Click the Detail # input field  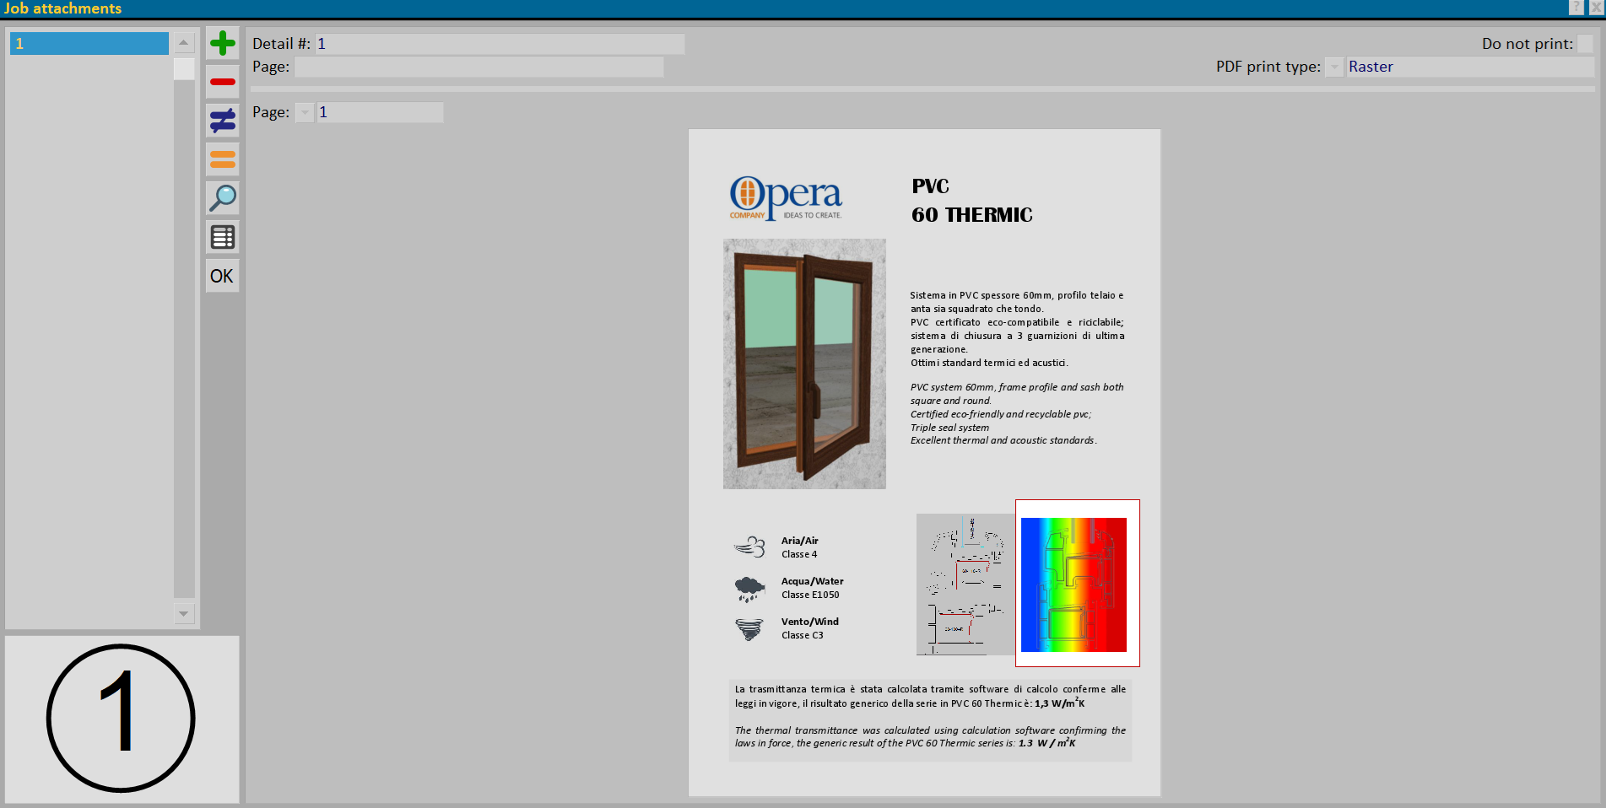[x=500, y=44]
